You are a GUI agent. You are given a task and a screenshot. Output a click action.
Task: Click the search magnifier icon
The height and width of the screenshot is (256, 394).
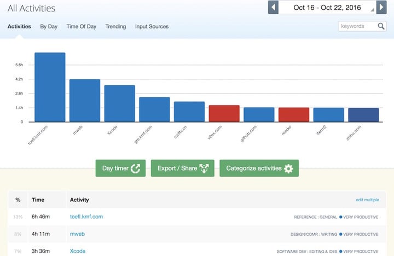pos(381,26)
